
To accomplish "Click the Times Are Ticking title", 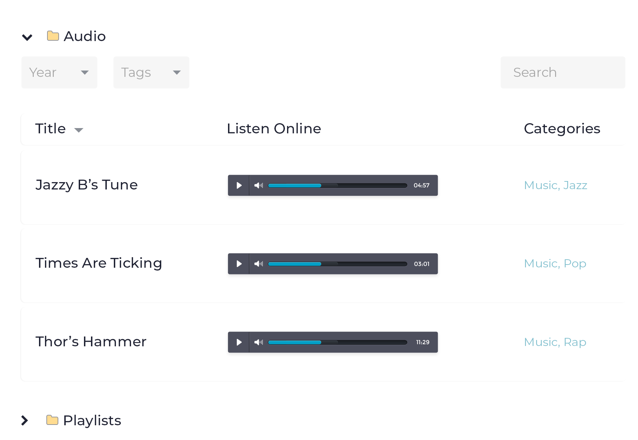I will 99,263.
